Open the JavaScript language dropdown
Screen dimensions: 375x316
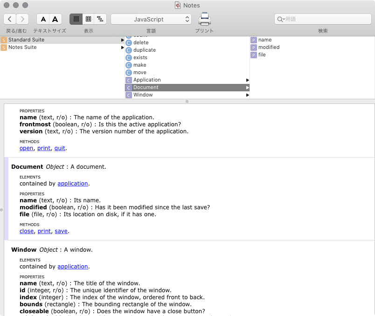point(151,19)
